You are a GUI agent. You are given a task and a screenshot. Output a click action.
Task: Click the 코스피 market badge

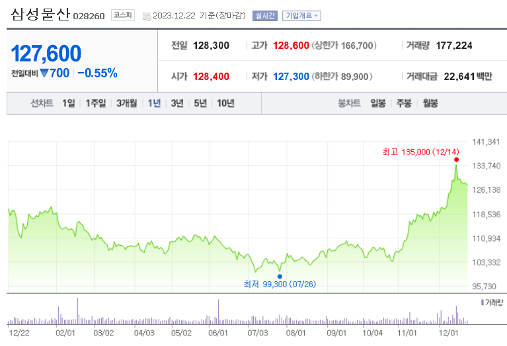[x=123, y=15]
